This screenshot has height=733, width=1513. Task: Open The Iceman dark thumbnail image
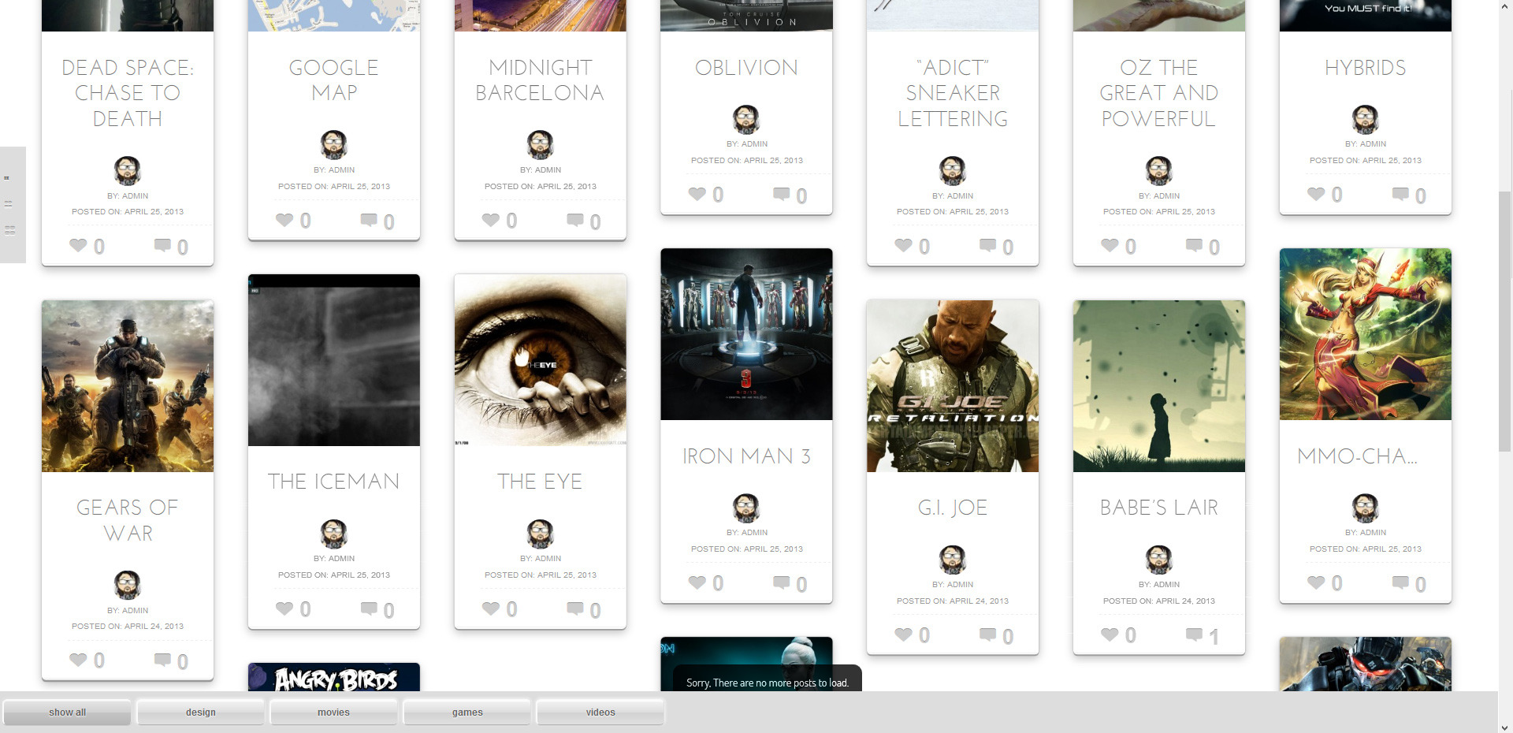pyautogui.click(x=334, y=360)
